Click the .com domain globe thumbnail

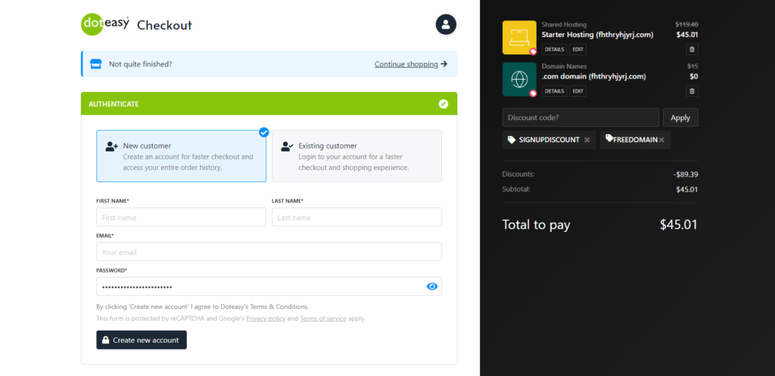519,79
